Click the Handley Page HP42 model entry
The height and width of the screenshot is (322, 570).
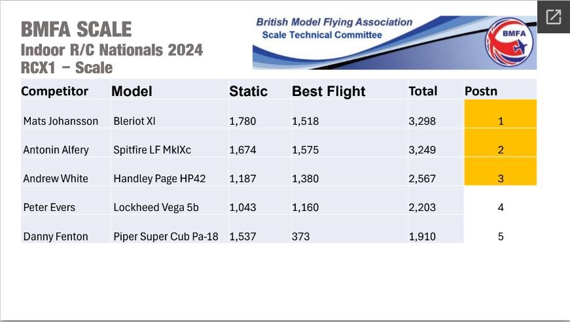160,178
